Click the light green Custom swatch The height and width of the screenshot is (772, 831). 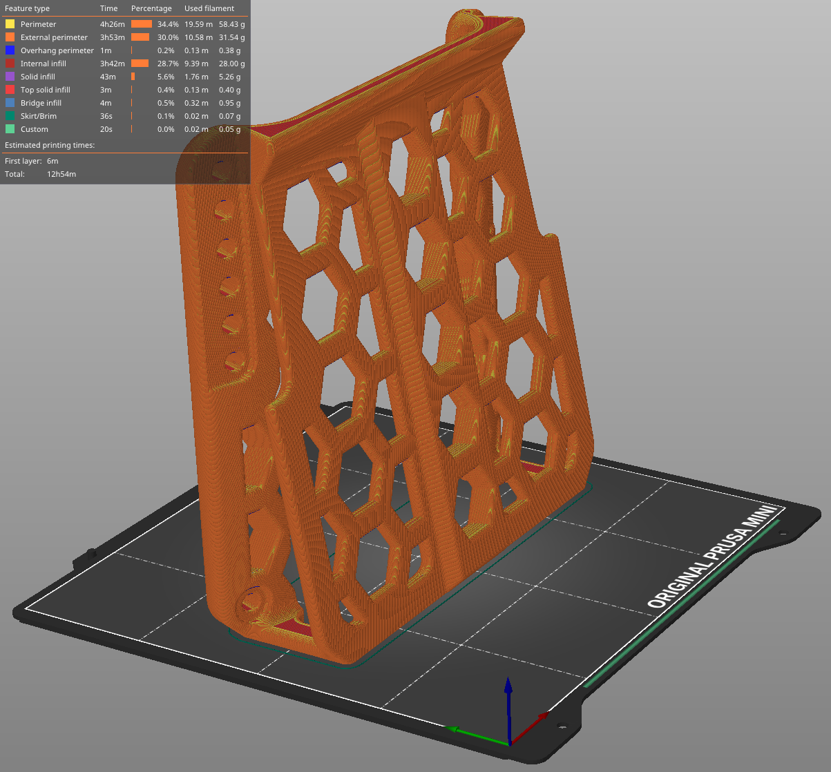tap(8, 128)
